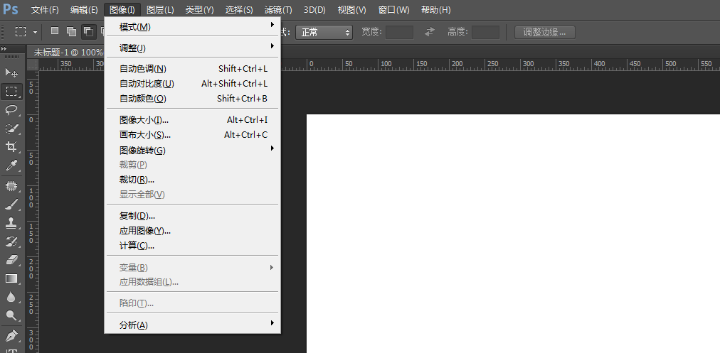Click the Ps application logo
Viewport: 720px width, 353px height.
pyautogui.click(x=11, y=9)
